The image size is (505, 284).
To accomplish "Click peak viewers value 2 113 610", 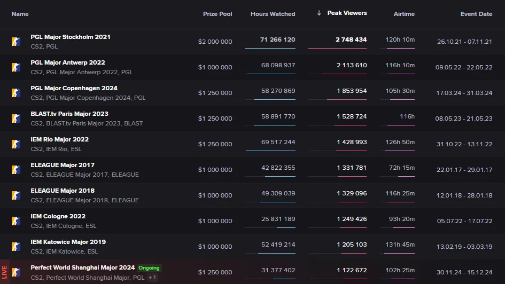I will (352, 65).
